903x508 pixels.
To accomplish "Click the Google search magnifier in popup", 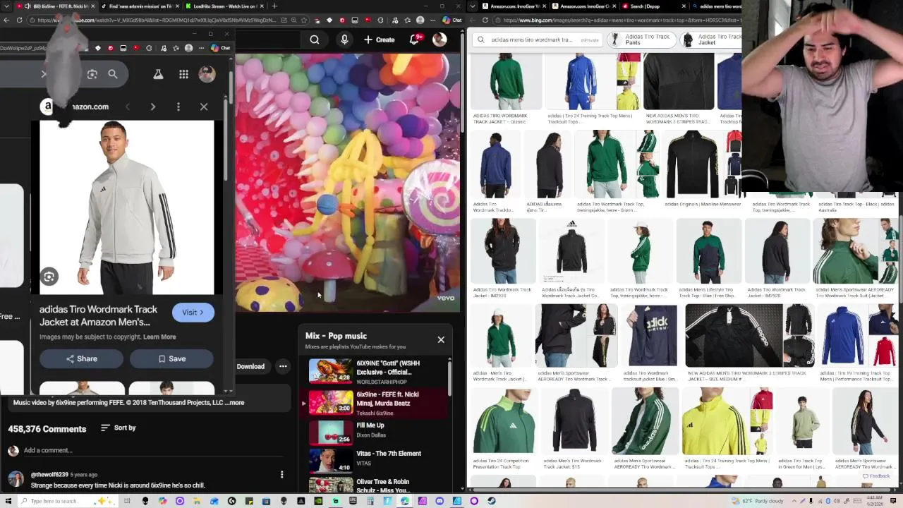I will 113,74.
